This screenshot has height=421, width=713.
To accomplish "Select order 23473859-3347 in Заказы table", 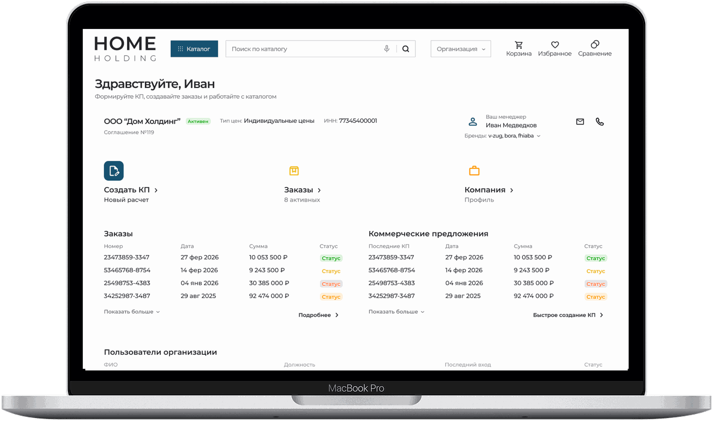I will [x=127, y=257].
